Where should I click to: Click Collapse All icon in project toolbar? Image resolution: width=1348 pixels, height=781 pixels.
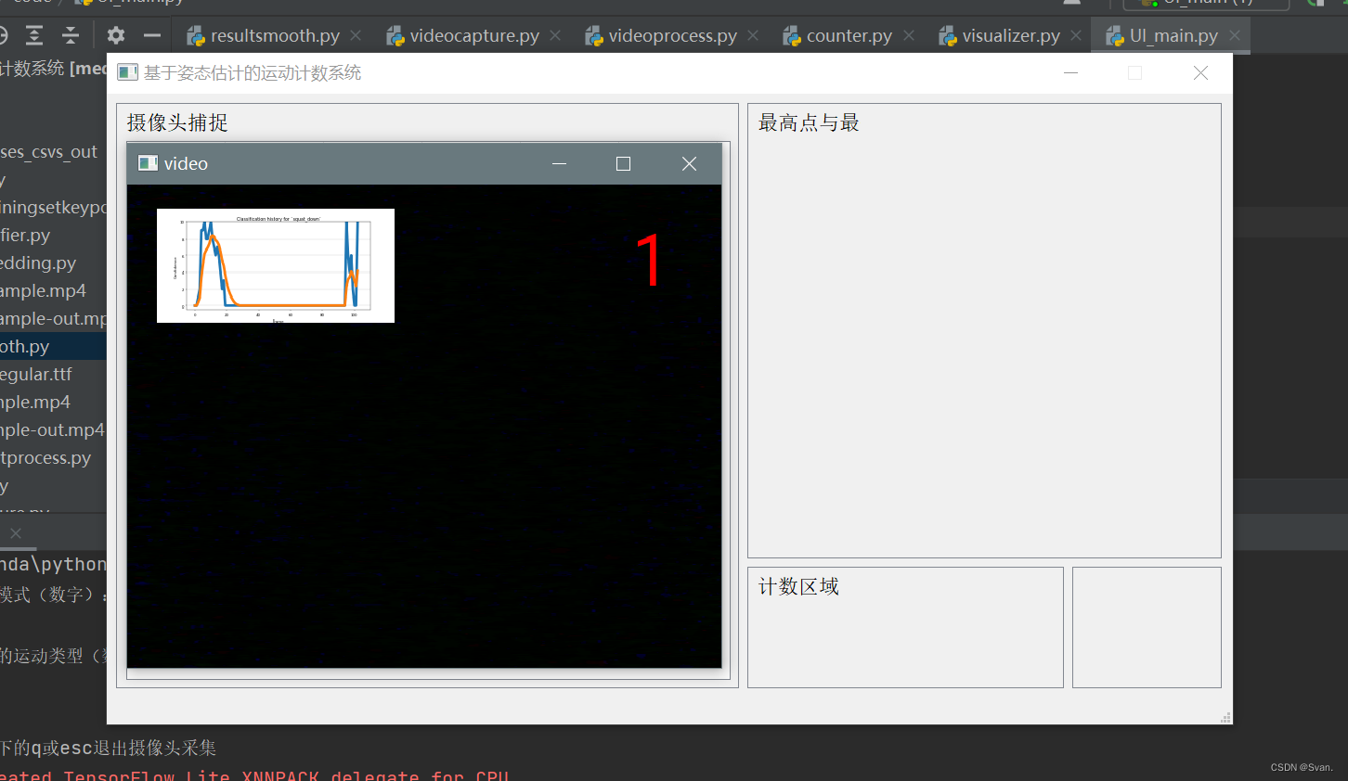71,35
